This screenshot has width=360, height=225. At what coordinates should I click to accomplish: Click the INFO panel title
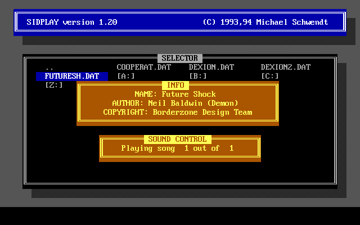pyautogui.click(x=175, y=85)
